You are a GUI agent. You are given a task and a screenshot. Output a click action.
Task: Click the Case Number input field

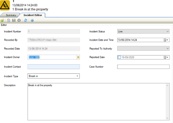(x=143, y=67)
